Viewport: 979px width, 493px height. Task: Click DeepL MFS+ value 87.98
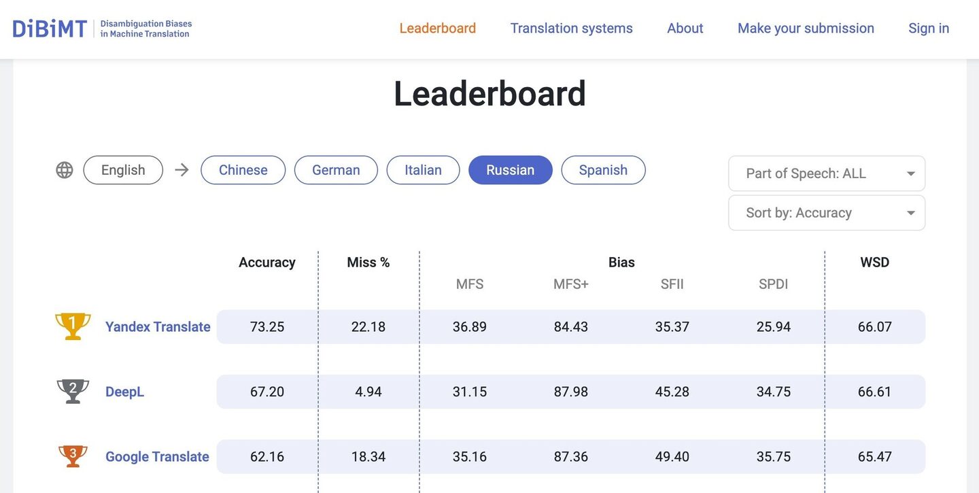click(x=571, y=392)
